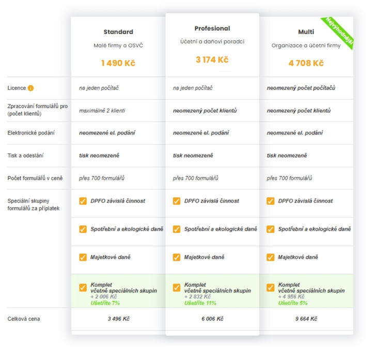Screen dimensions: 375x347
Task: Uncheck DPFO závislá činnost under Profesional
Action: coord(177,201)
